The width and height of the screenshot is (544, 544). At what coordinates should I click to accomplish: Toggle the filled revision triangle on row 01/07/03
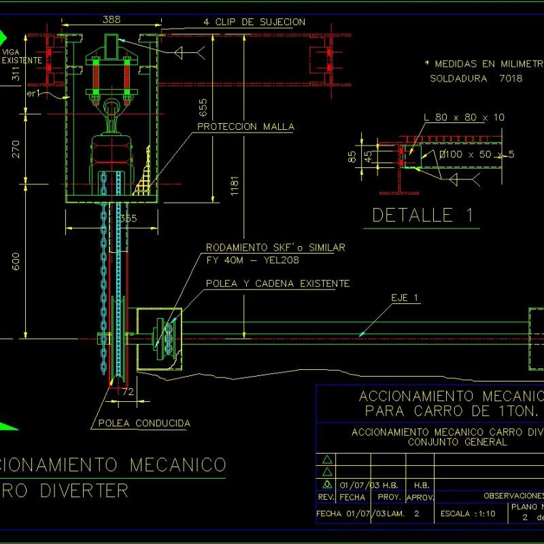click(327, 485)
